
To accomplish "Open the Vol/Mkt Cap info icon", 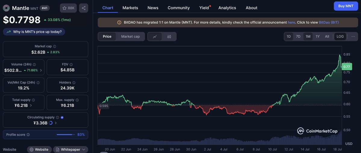I will point(38,83).
